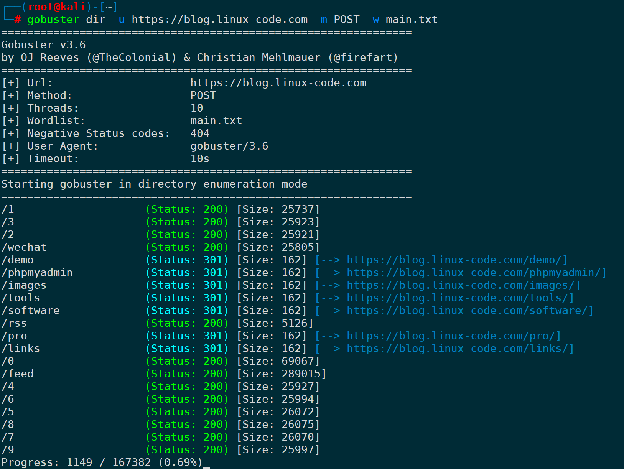The image size is (624, 469).
Task: Select the /rss result path
Action: point(14,323)
